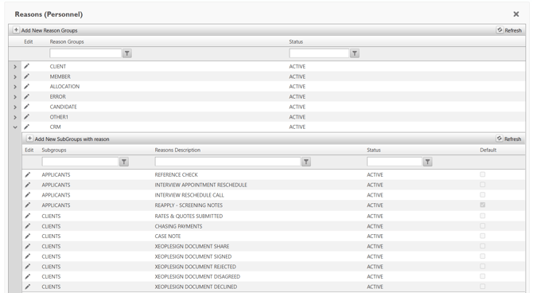Screen dimensions: 533x293
Task: Click the subgroup Status filter funnel icon
Action: [428, 162]
